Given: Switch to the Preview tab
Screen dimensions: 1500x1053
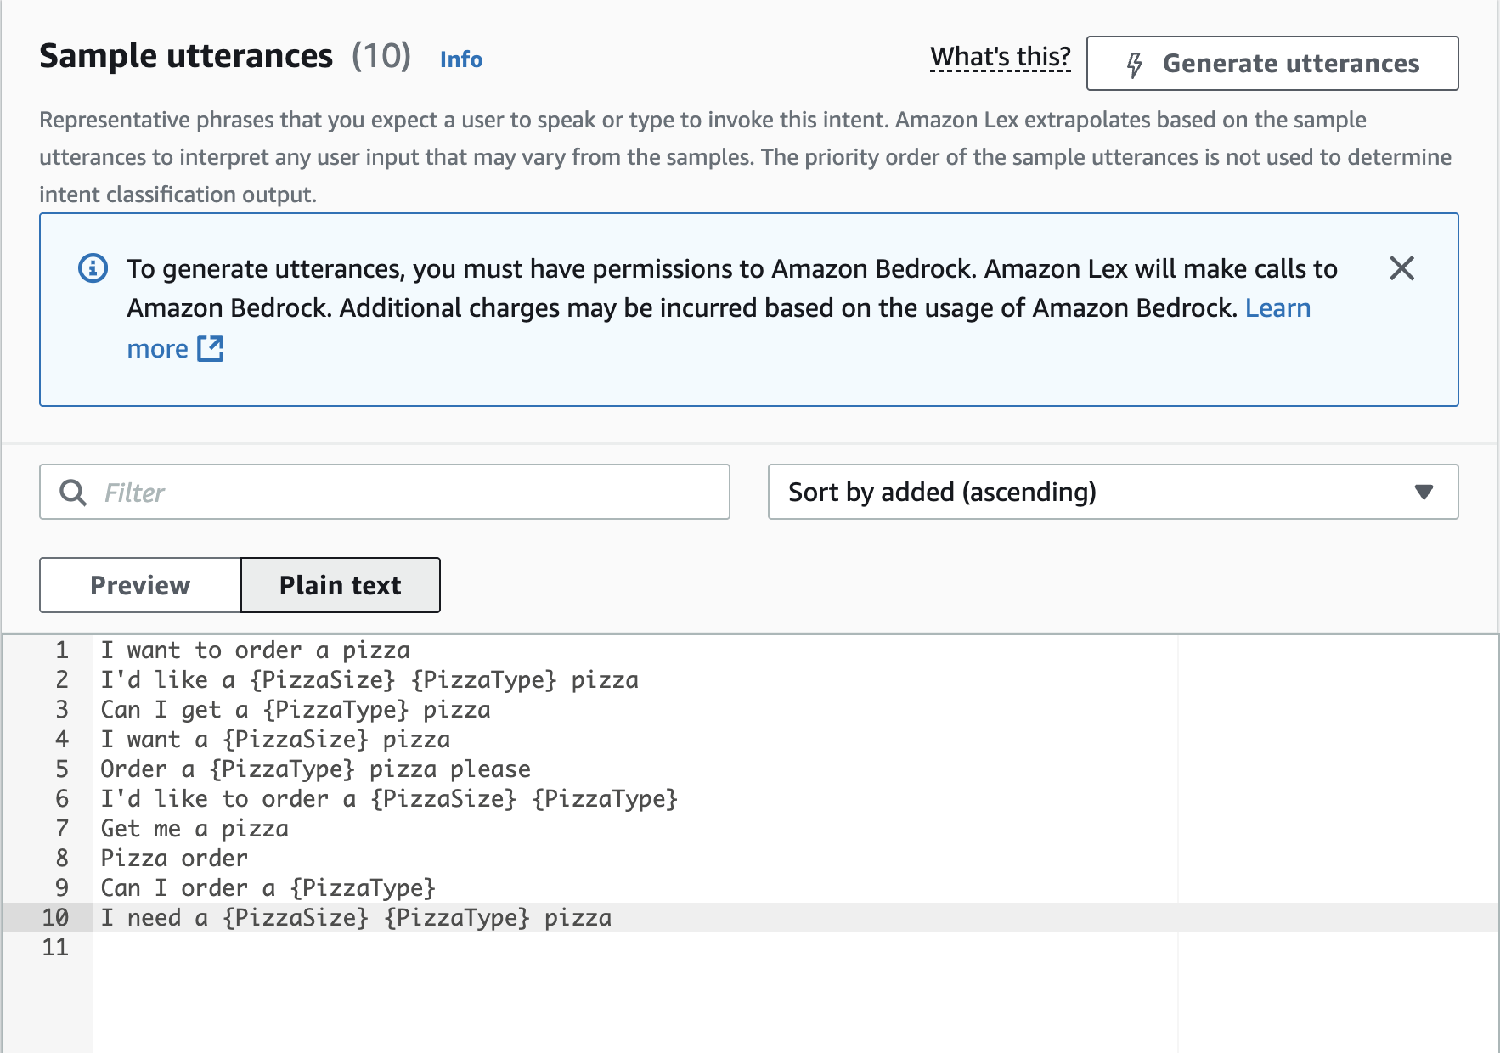Looking at the screenshot, I should [140, 585].
